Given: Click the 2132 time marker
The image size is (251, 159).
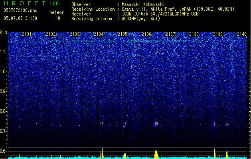Looking at the screenshot, I should [51, 34].
